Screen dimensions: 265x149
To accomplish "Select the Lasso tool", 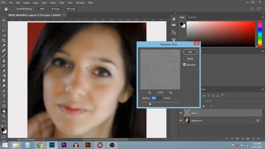I will tap(4, 30).
